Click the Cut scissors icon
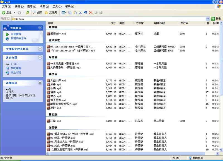 pyautogui.click(x=80, y=12)
